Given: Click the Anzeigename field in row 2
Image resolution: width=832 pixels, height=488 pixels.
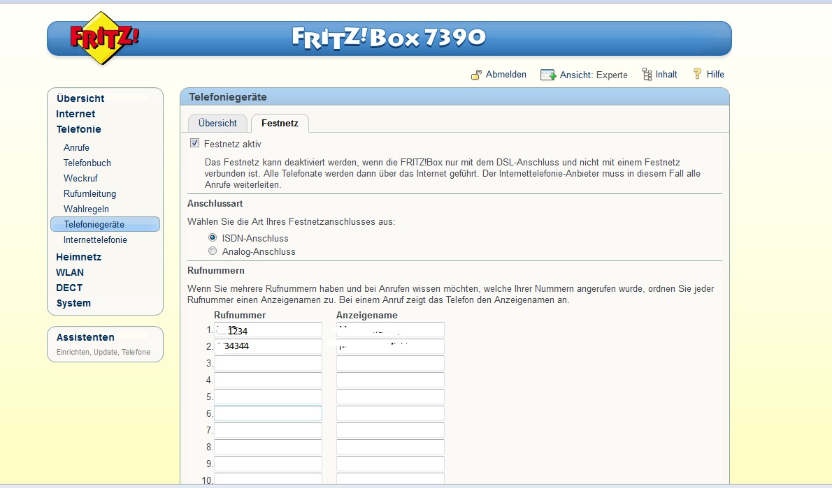Looking at the screenshot, I should [x=391, y=346].
